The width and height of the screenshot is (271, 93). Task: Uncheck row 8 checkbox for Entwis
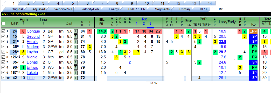point(3,67)
